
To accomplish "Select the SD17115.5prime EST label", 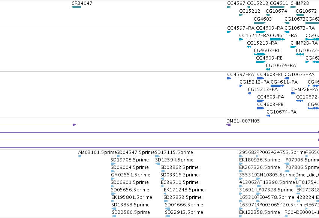I will pyautogui.click(x=174, y=152).
